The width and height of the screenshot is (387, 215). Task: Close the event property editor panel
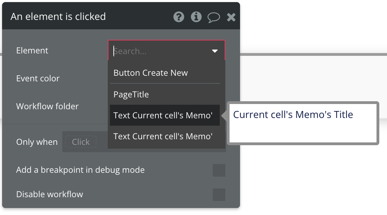pyautogui.click(x=231, y=17)
